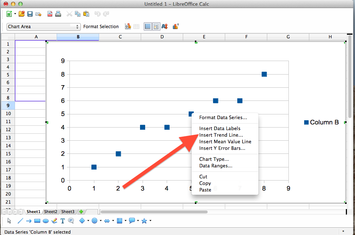Select the Line Ends with Arrow tool
This screenshot has width=355, height=235.
coord(29,221)
